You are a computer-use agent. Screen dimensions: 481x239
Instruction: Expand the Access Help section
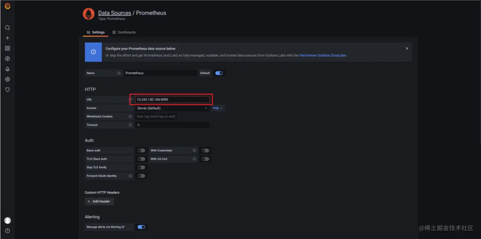tap(217, 108)
